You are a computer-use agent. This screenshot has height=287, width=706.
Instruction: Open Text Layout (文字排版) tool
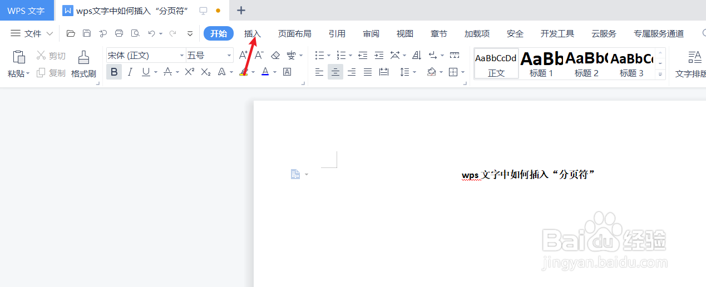pyautogui.click(x=690, y=64)
